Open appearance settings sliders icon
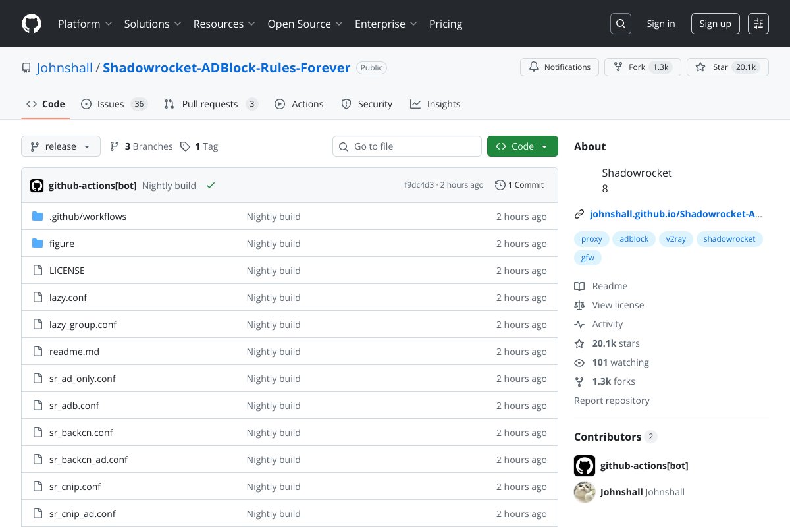 tap(758, 24)
